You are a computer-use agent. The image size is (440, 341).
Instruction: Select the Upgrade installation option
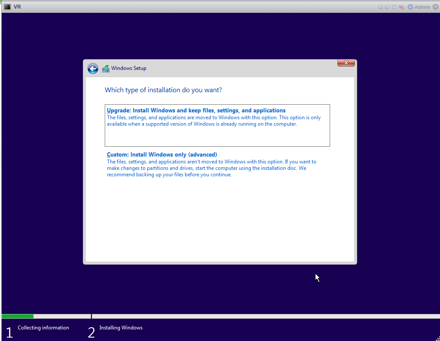[217, 125]
